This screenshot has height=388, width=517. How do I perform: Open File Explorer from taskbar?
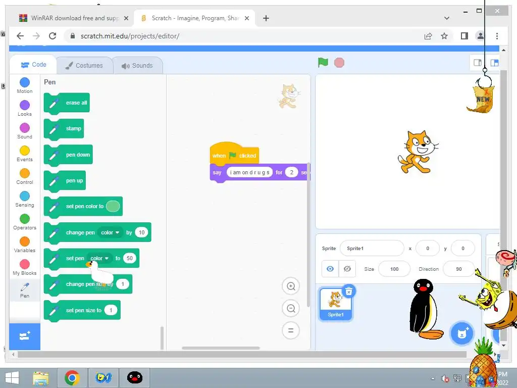[41, 378]
